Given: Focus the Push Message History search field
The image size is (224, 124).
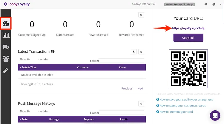Looking at the screenshot, I should [x=121, y=112].
